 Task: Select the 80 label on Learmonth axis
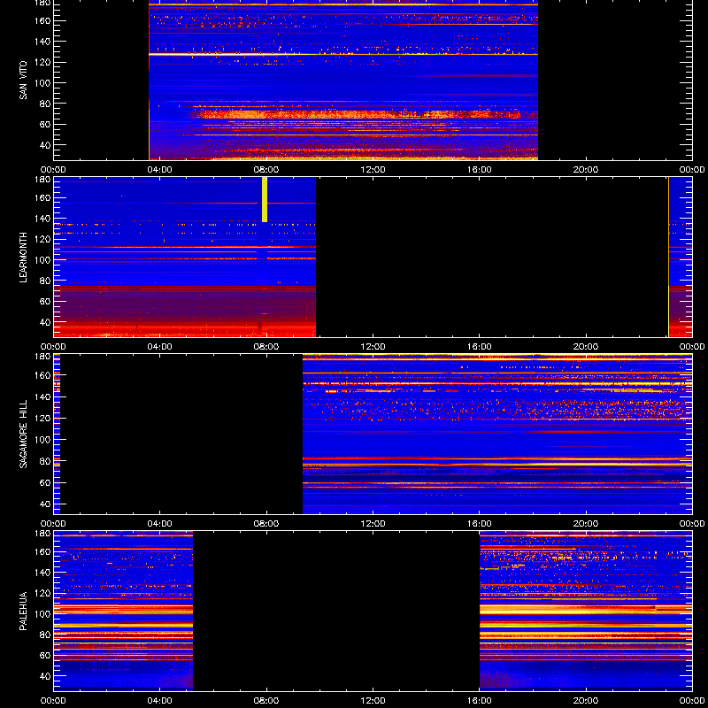point(45,281)
